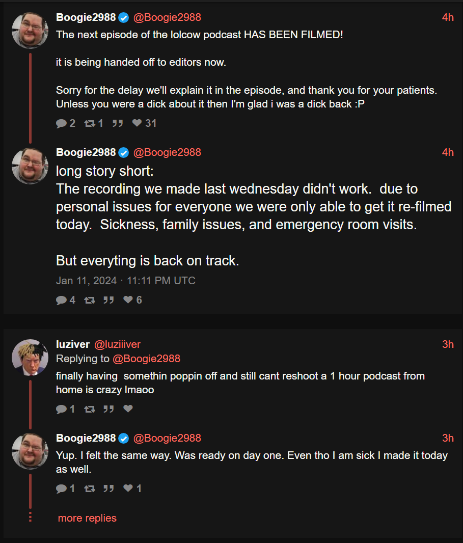Expand the more replies link
Screen dimensions: 463x543
[x=87, y=518]
